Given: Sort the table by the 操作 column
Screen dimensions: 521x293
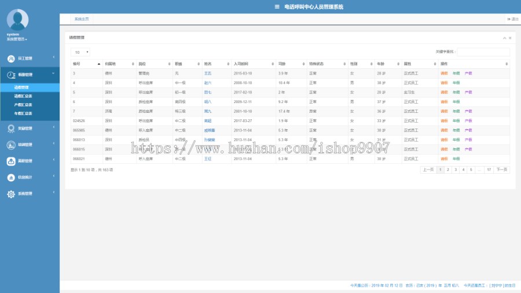Looking at the screenshot, I should [474, 64].
